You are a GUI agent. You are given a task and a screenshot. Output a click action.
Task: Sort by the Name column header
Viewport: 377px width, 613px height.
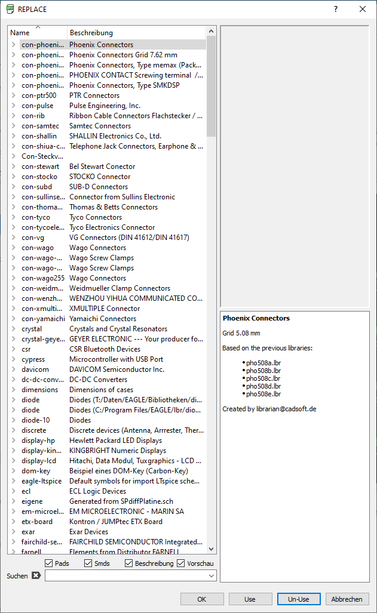point(38,32)
